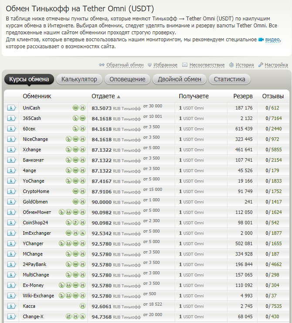Click the M badge in UniCash row
Screen dimensions: 292x323
tap(83, 108)
